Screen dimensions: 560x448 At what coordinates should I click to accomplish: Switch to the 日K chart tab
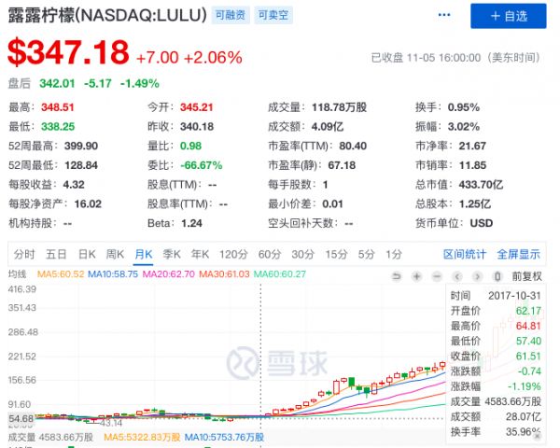click(87, 254)
